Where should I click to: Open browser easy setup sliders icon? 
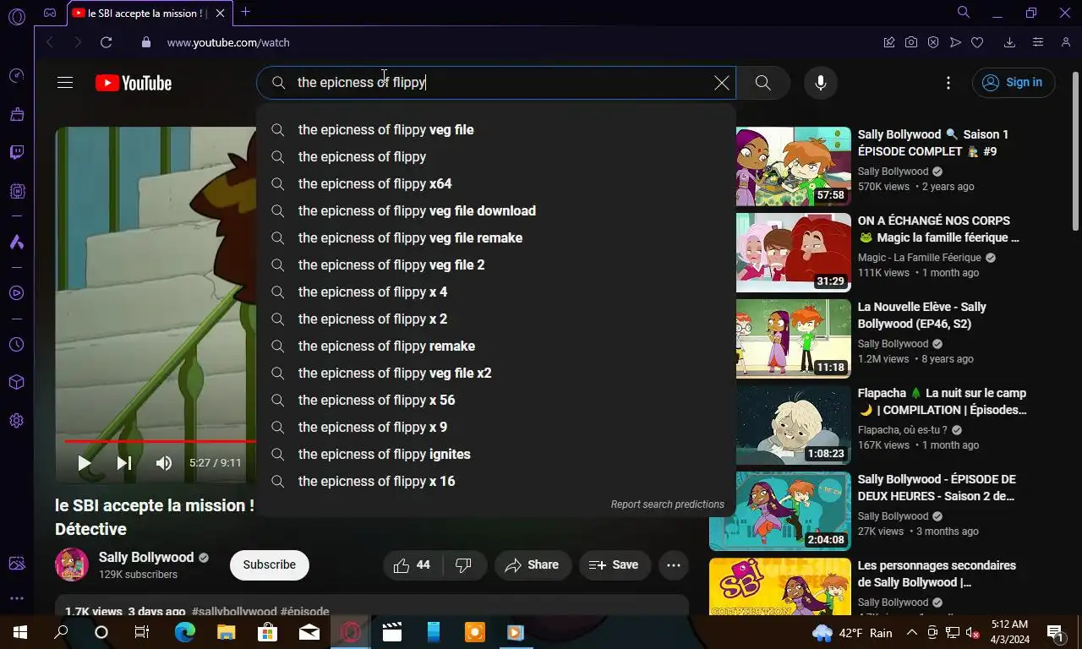tap(1038, 42)
